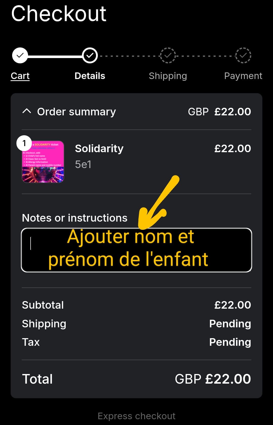Select the Details step label
Viewport: 273px width, 425px height.
pyautogui.click(x=90, y=76)
